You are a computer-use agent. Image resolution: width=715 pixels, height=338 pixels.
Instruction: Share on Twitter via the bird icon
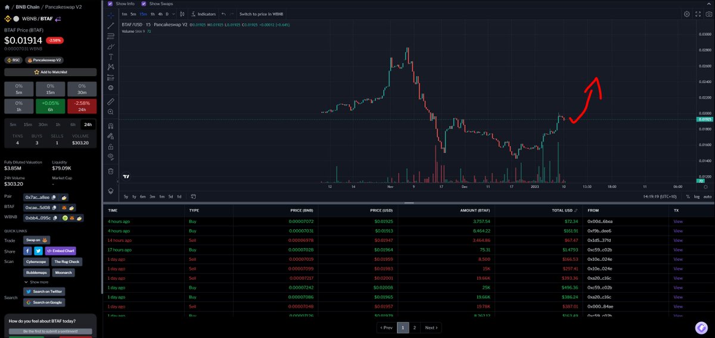(x=38, y=251)
